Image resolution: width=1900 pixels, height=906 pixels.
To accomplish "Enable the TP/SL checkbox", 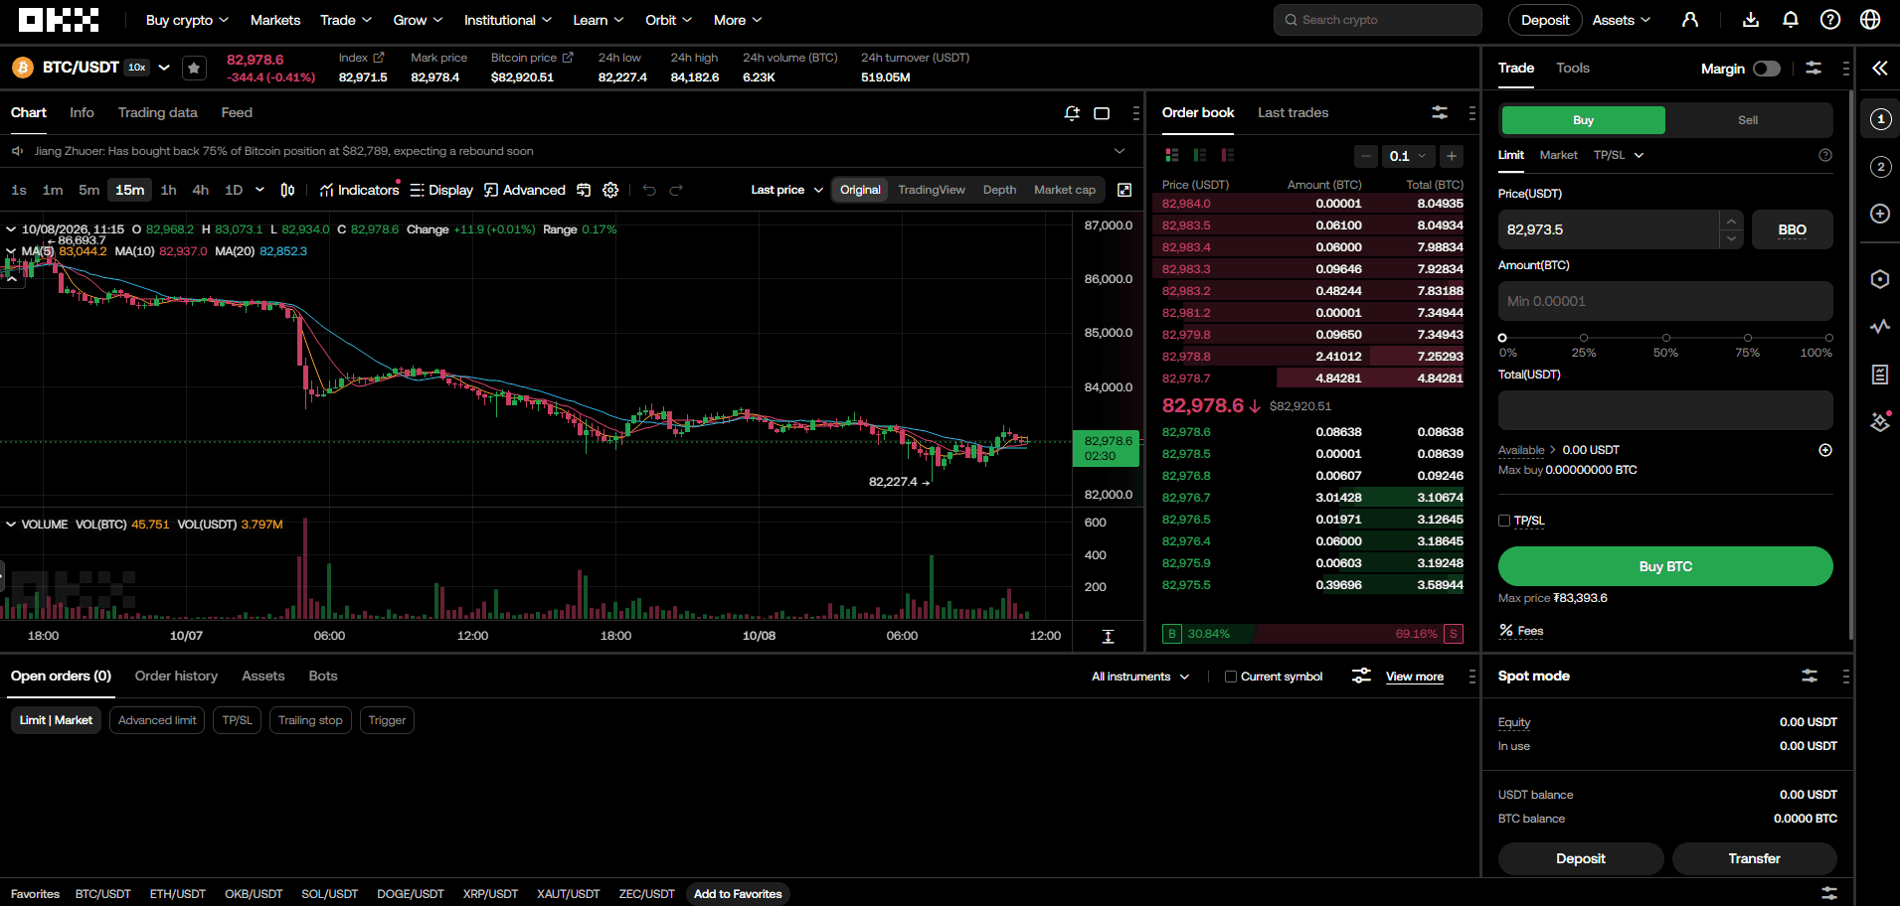I will tap(1504, 521).
